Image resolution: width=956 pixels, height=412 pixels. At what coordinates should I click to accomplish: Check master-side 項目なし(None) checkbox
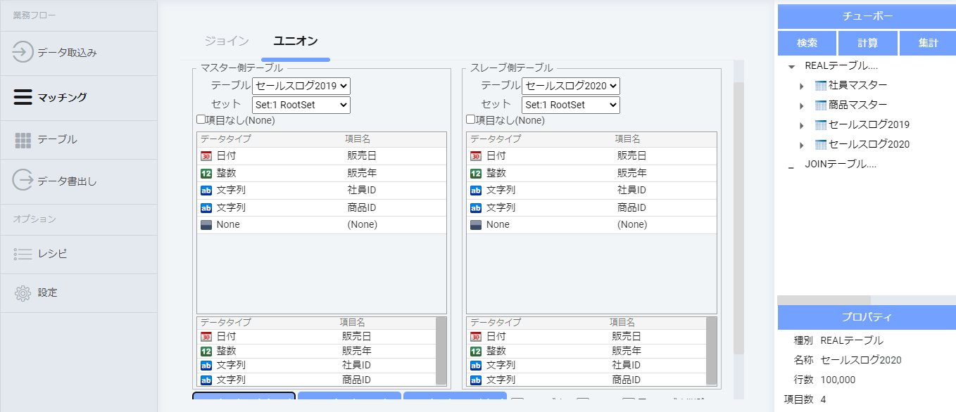201,120
